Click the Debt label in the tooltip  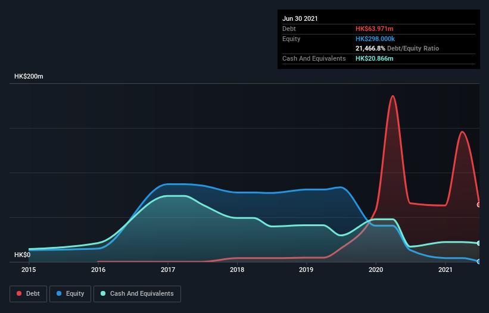click(x=289, y=29)
